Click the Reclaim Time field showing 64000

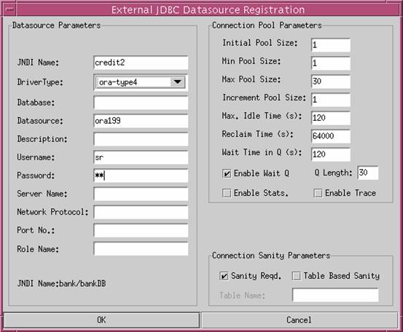coord(331,136)
